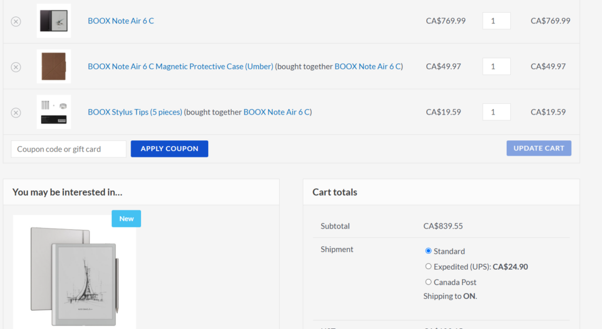Image resolution: width=602 pixels, height=329 pixels.
Task: Open the BOOX Stylus Tips (5 pieces) link
Action: pos(135,112)
